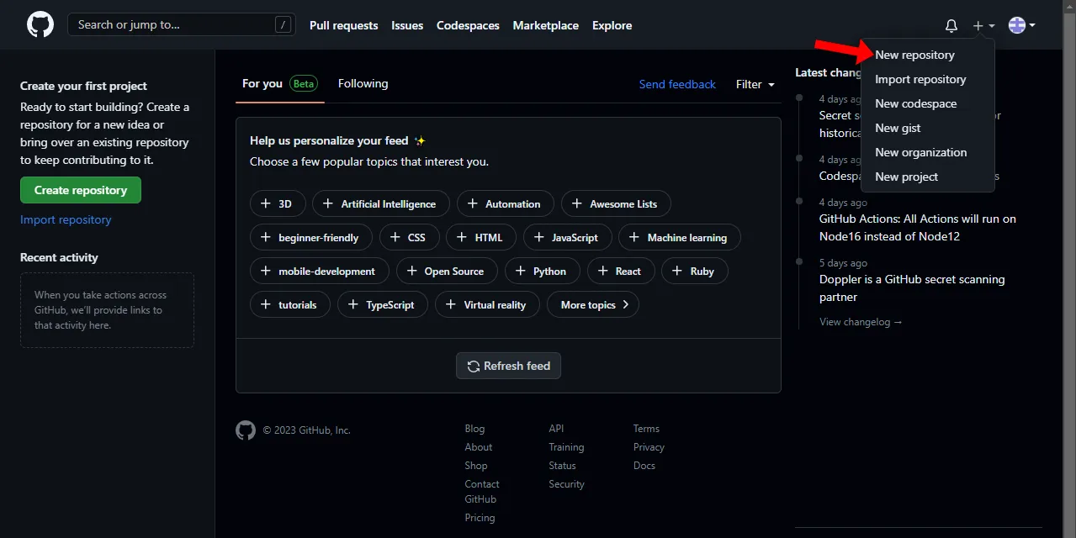
Task: Click the GitHub Octocat logo in header
Action: 40,24
